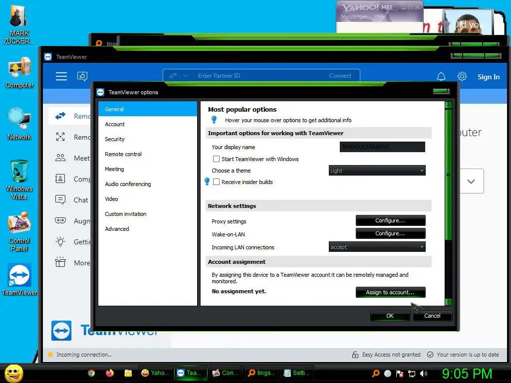Select the Remote control arrows sidebar icon
Viewport: 511px width, 383px height.
(x=60, y=116)
